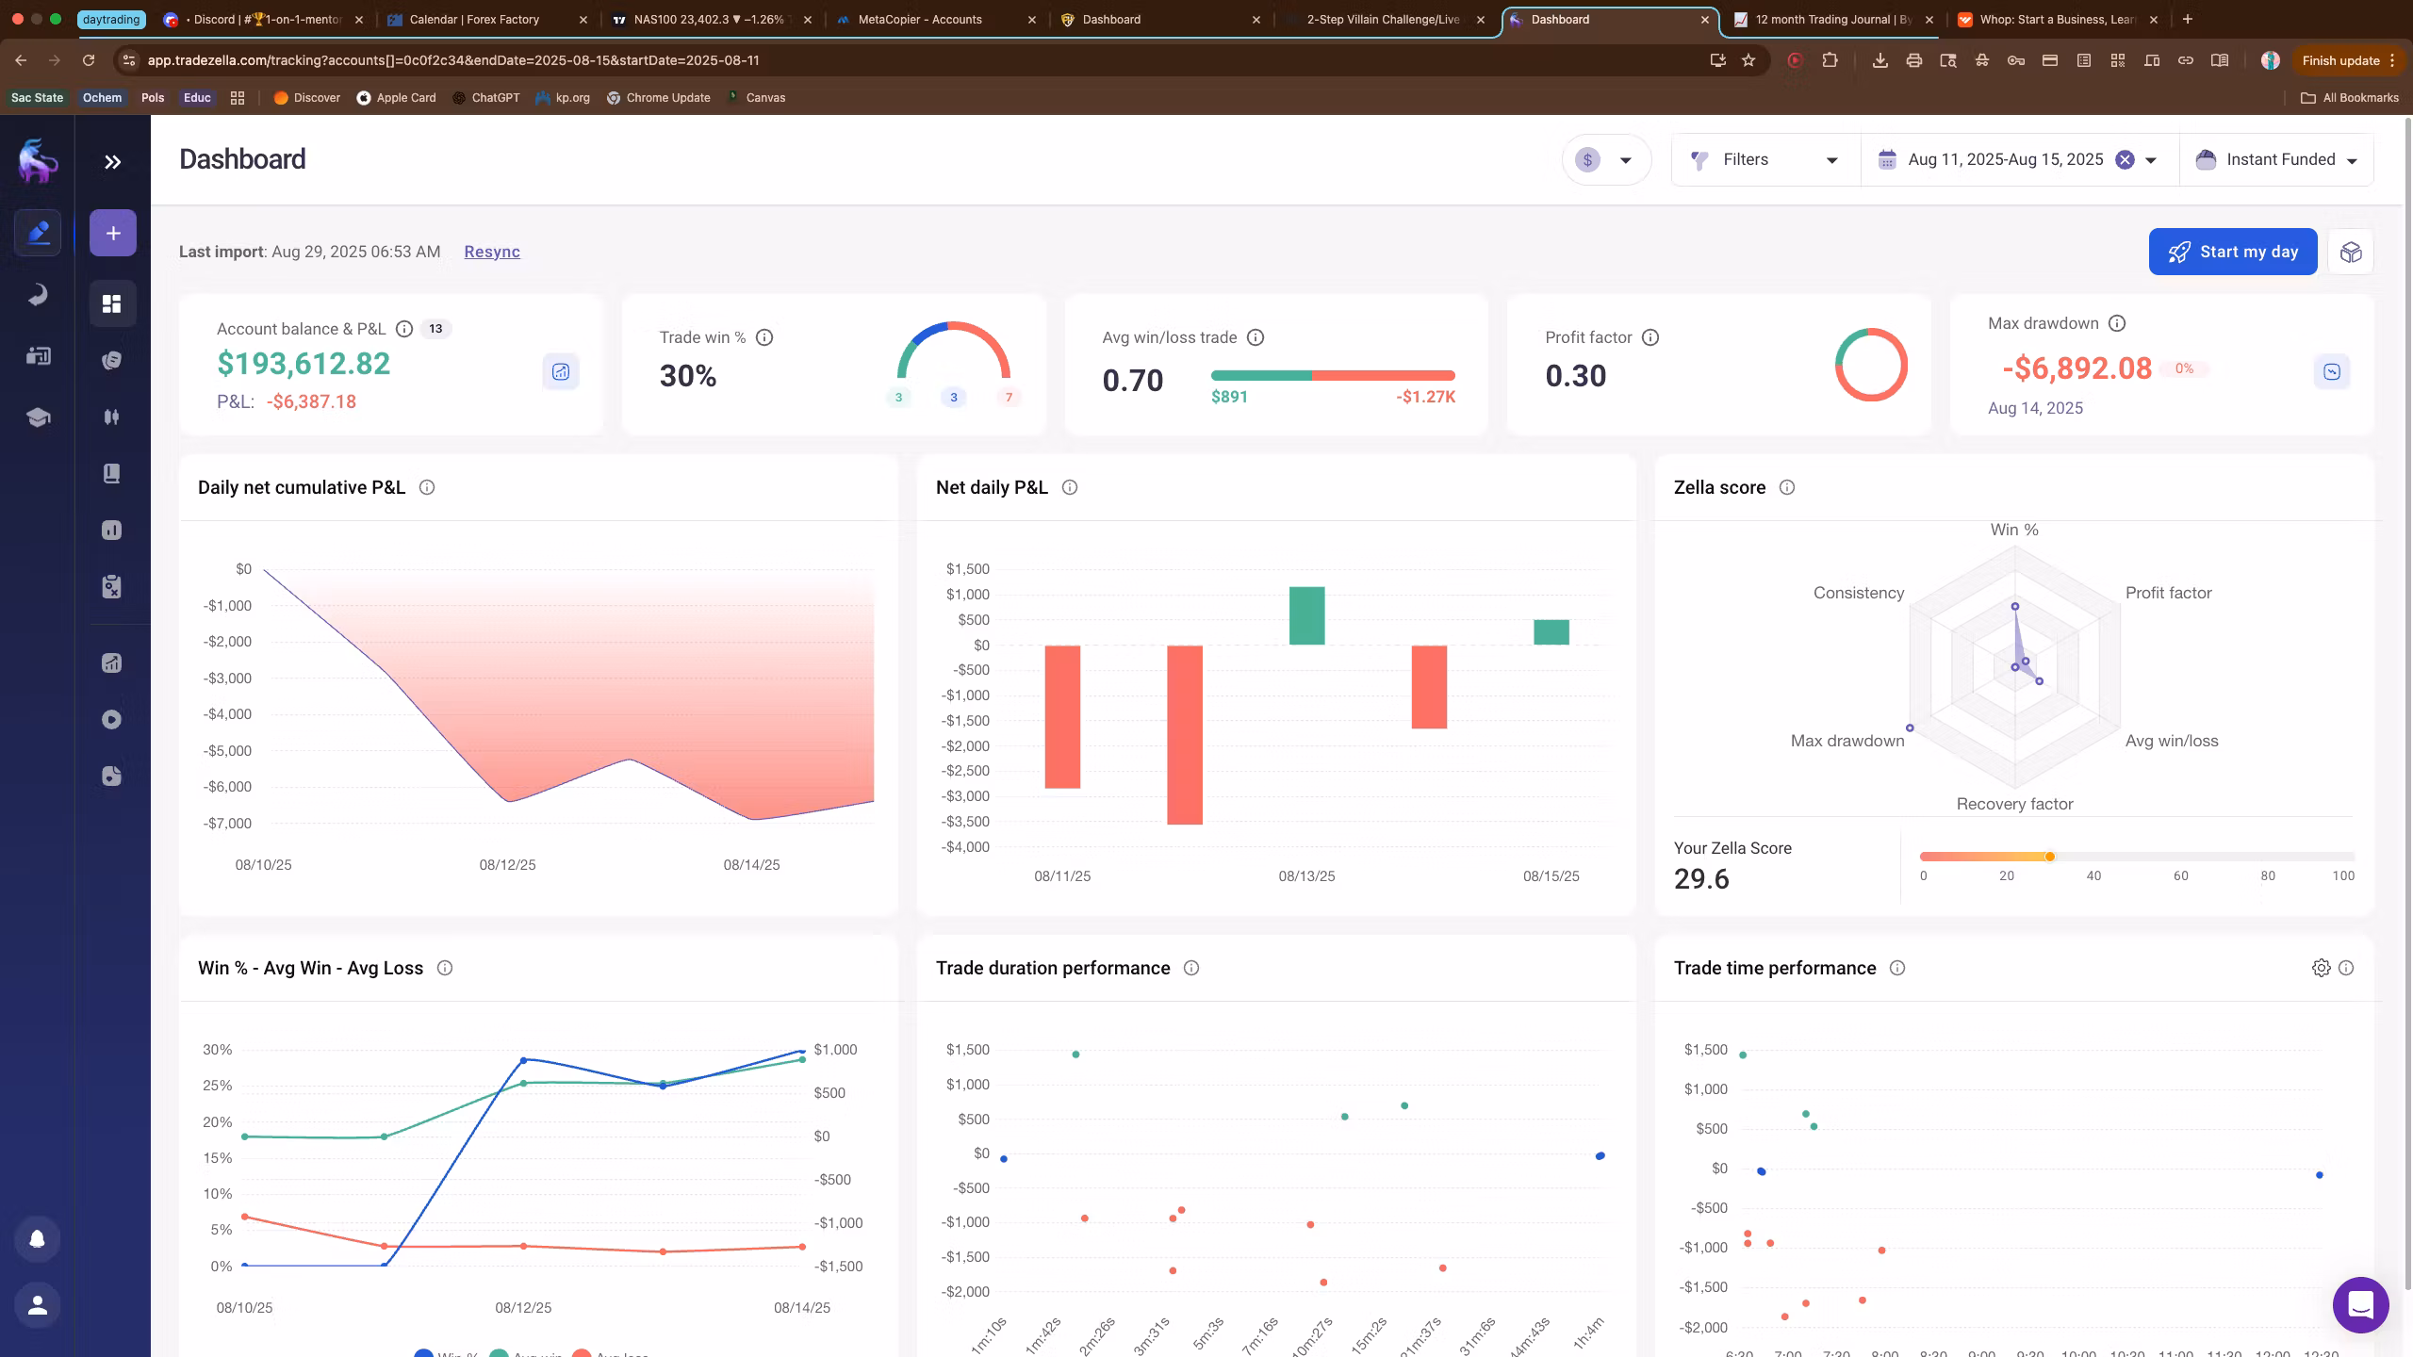2413x1357 pixels.
Task: Click the Start my day button
Action: point(2232,252)
